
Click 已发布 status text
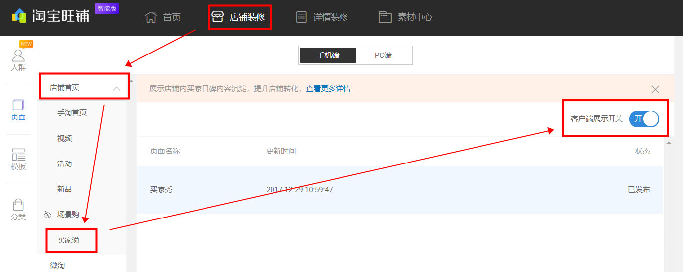coord(639,190)
